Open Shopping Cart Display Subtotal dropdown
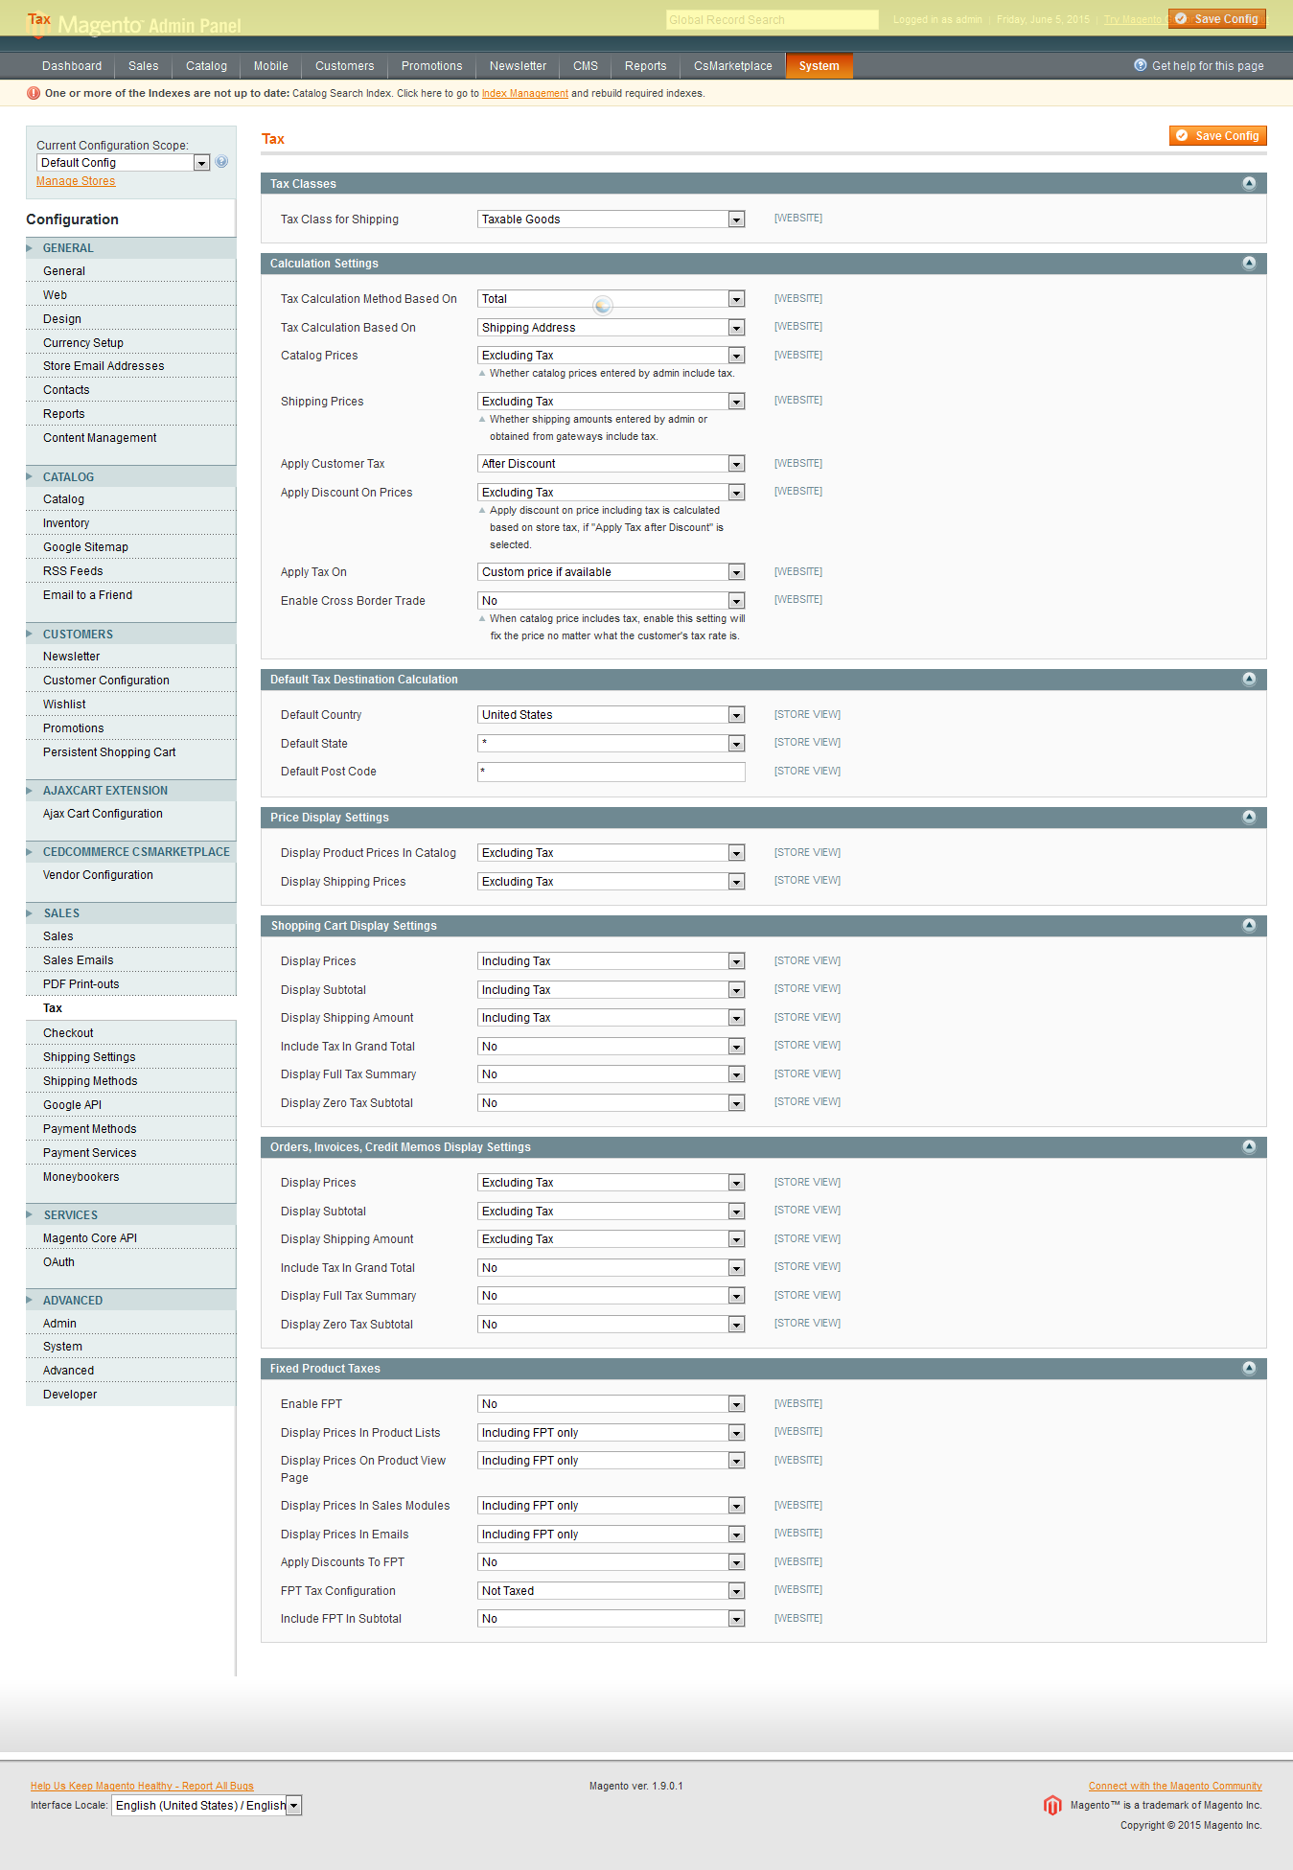The width and height of the screenshot is (1293, 1870). coord(612,990)
